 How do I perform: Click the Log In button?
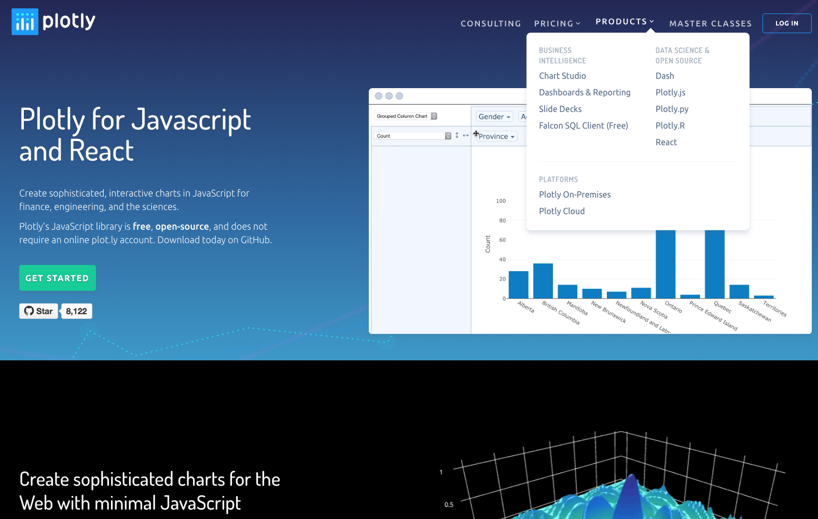pyautogui.click(x=787, y=23)
